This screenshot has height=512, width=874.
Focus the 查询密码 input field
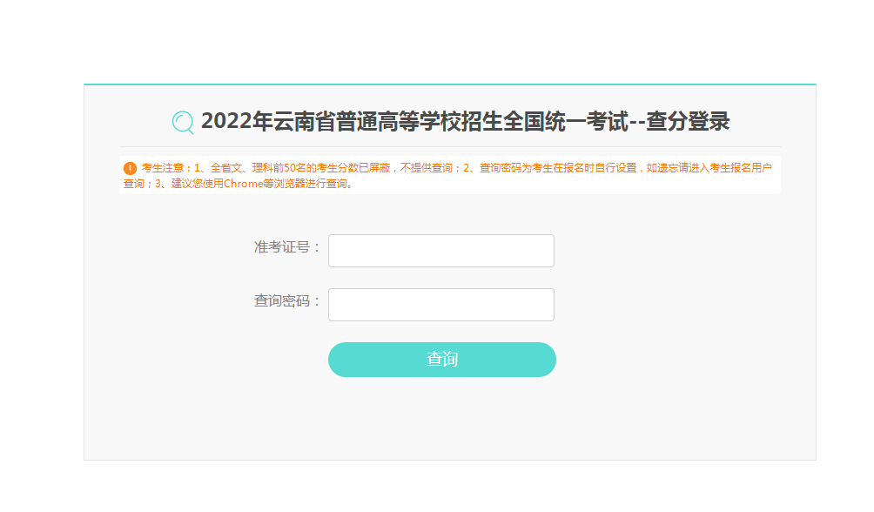[440, 305]
